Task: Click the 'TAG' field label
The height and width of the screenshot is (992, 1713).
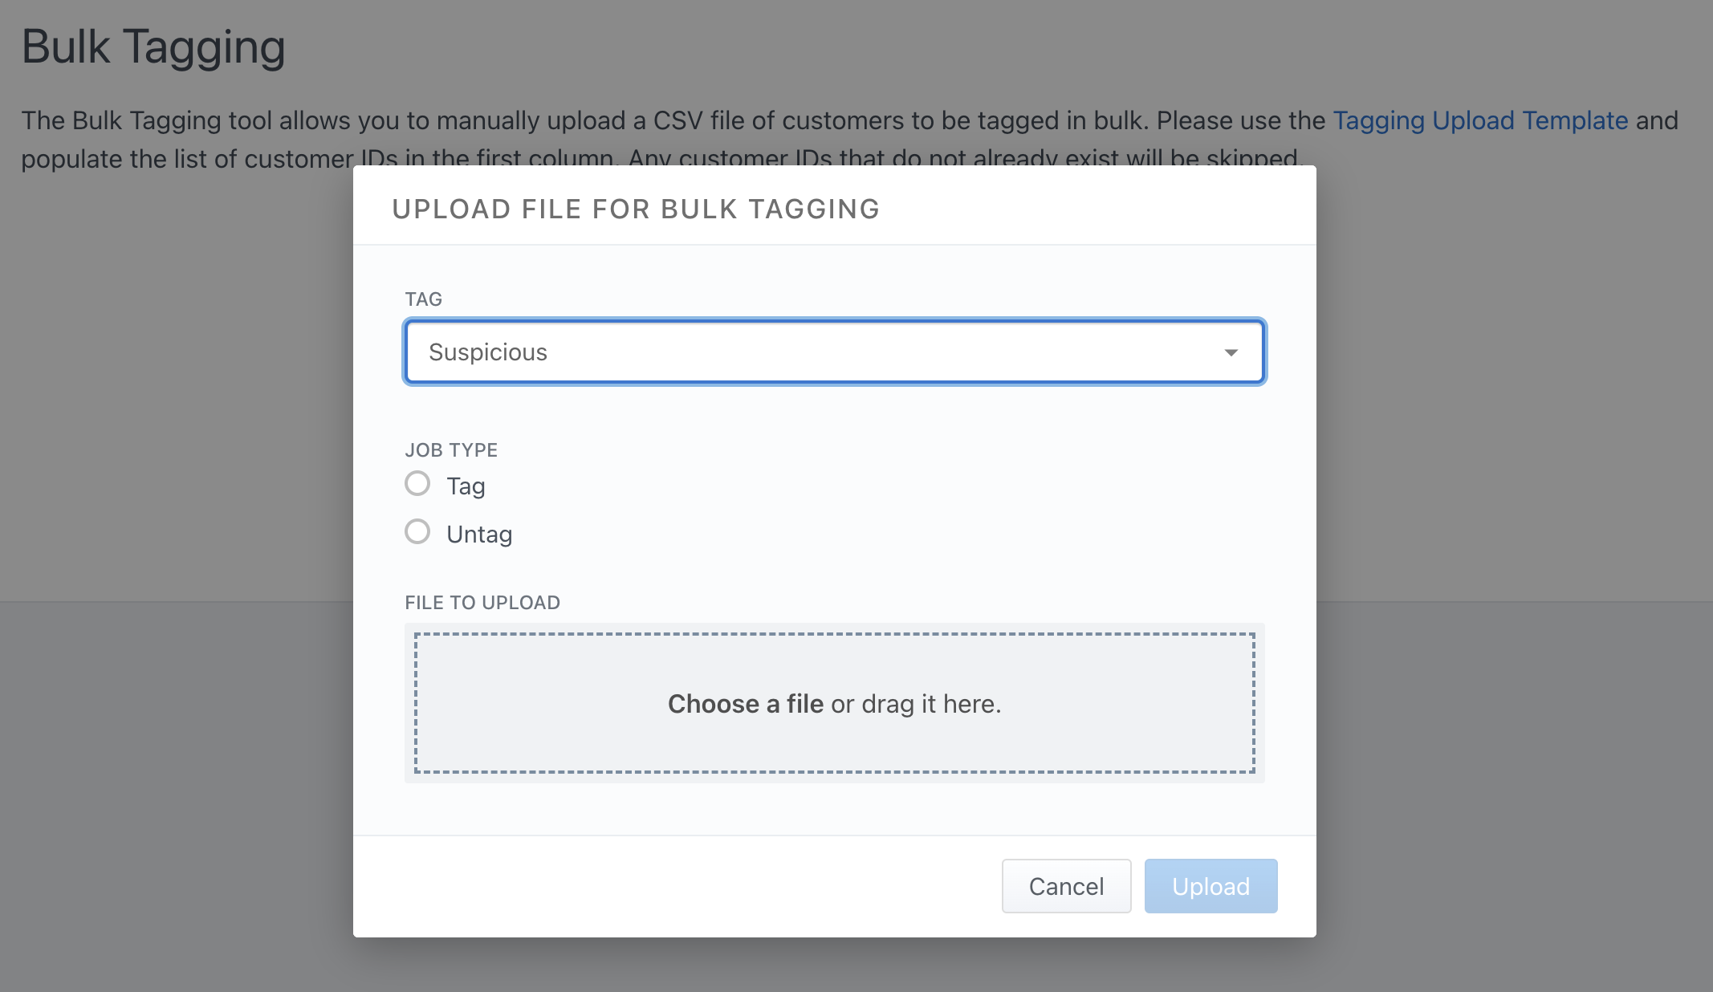Action: click(x=423, y=299)
